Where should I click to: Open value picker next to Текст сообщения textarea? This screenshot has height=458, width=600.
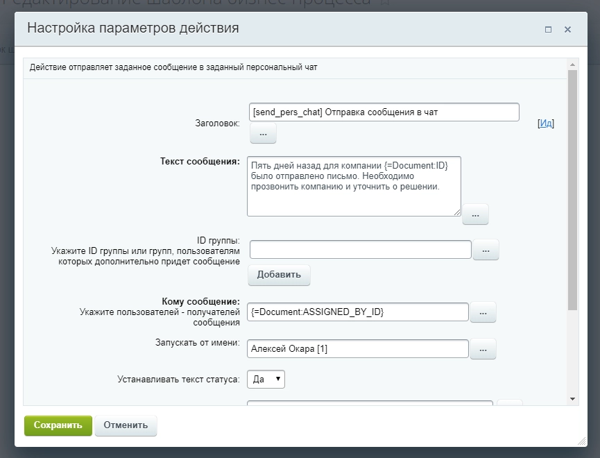tap(475, 215)
